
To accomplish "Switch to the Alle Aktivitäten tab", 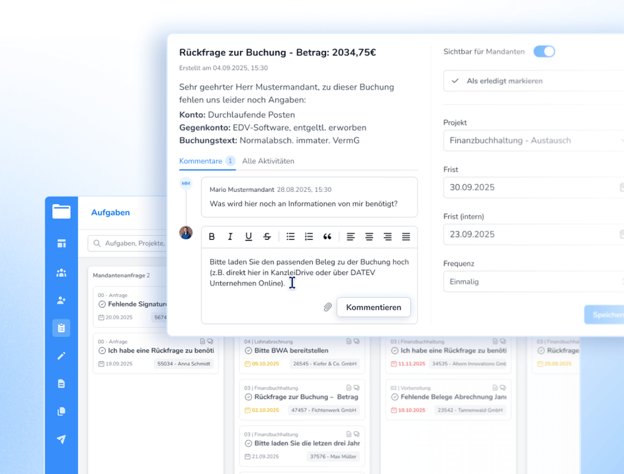I will (x=268, y=161).
